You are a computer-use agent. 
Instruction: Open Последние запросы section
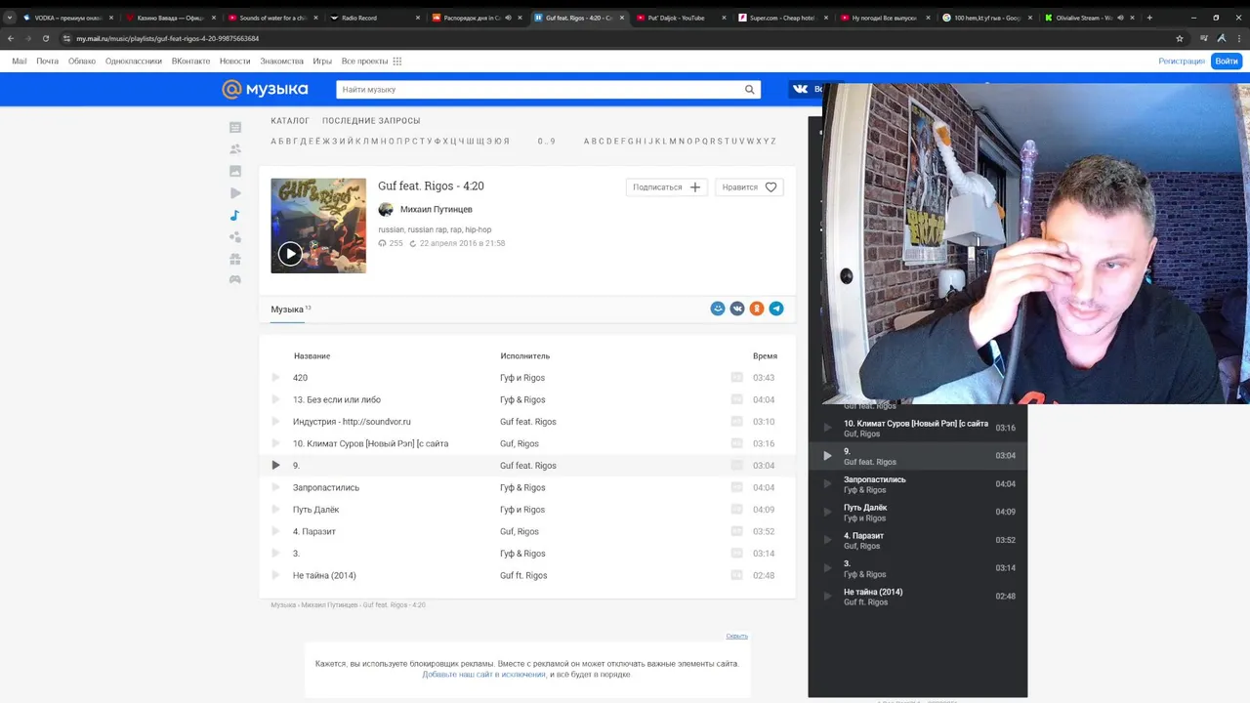371,121
